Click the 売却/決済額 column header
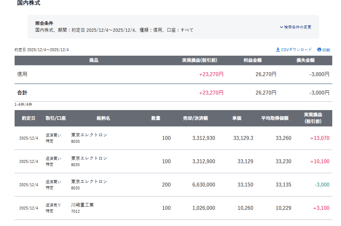 (x=195, y=118)
